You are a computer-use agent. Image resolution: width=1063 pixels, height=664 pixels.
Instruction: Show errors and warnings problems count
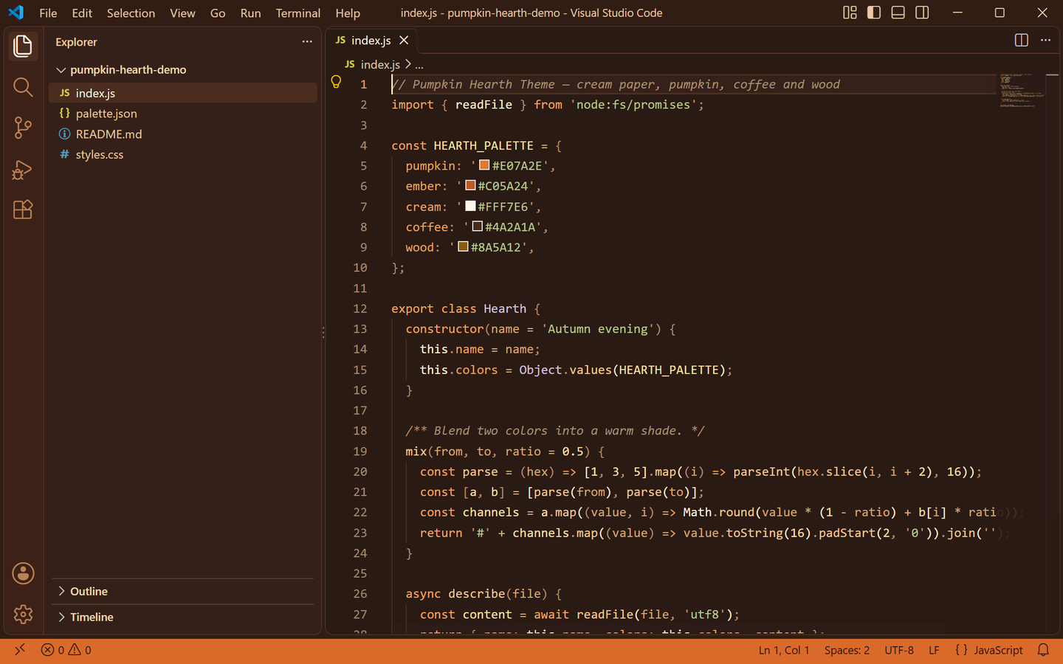tap(66, 650)
